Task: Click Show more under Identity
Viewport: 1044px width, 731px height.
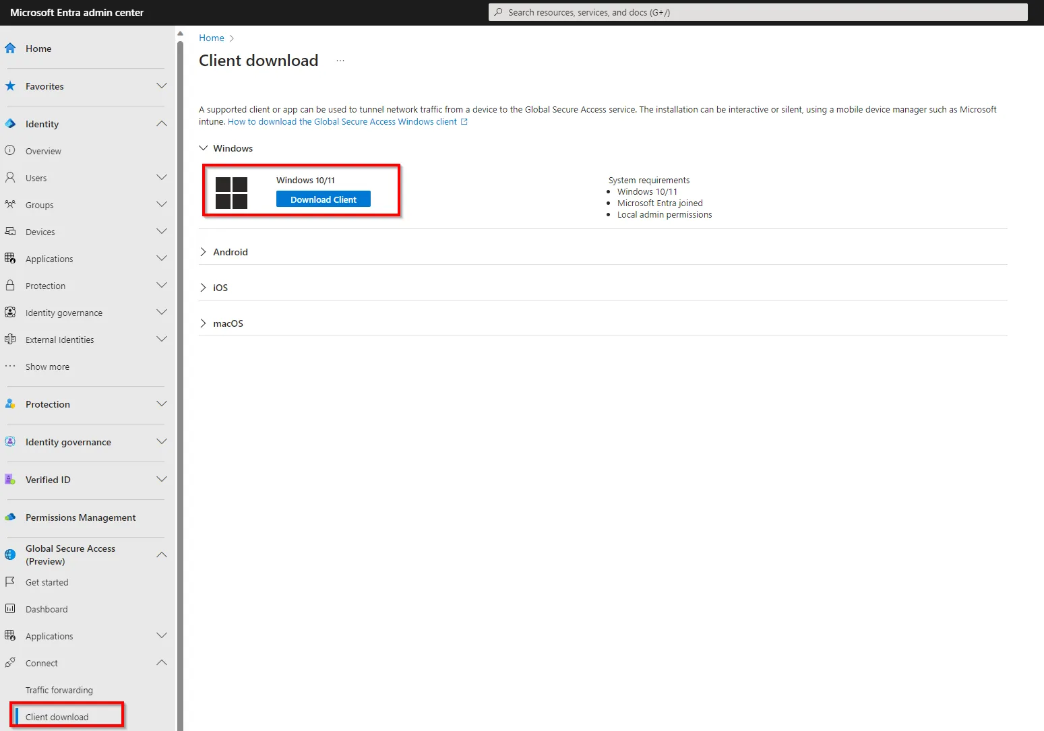Action: point(47,367)
